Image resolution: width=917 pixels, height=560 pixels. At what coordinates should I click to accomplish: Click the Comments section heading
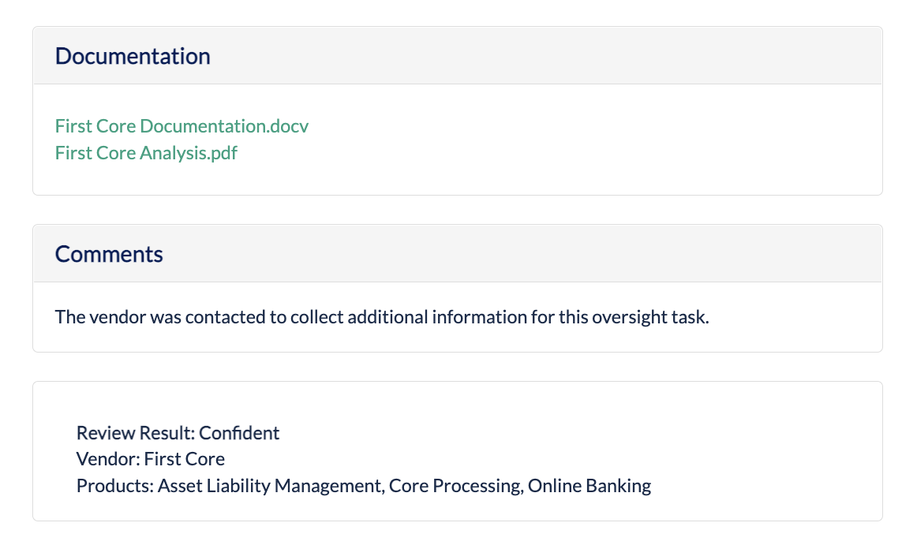pyautogui.click(x=109, y=254)
